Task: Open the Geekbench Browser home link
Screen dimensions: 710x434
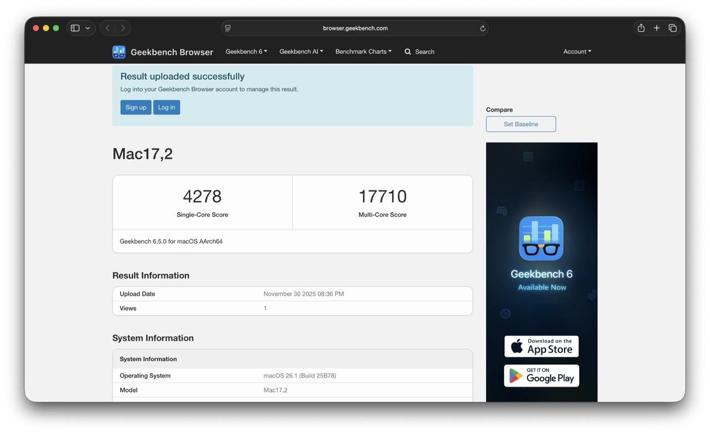Action: pos(172,52)
